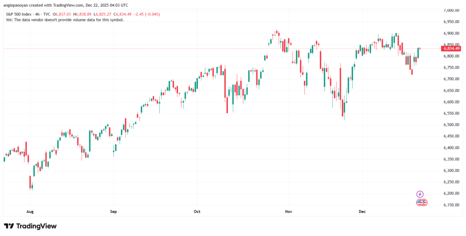Click the red current price label 6,834.49
466x236 pixels.
[451, 49]
